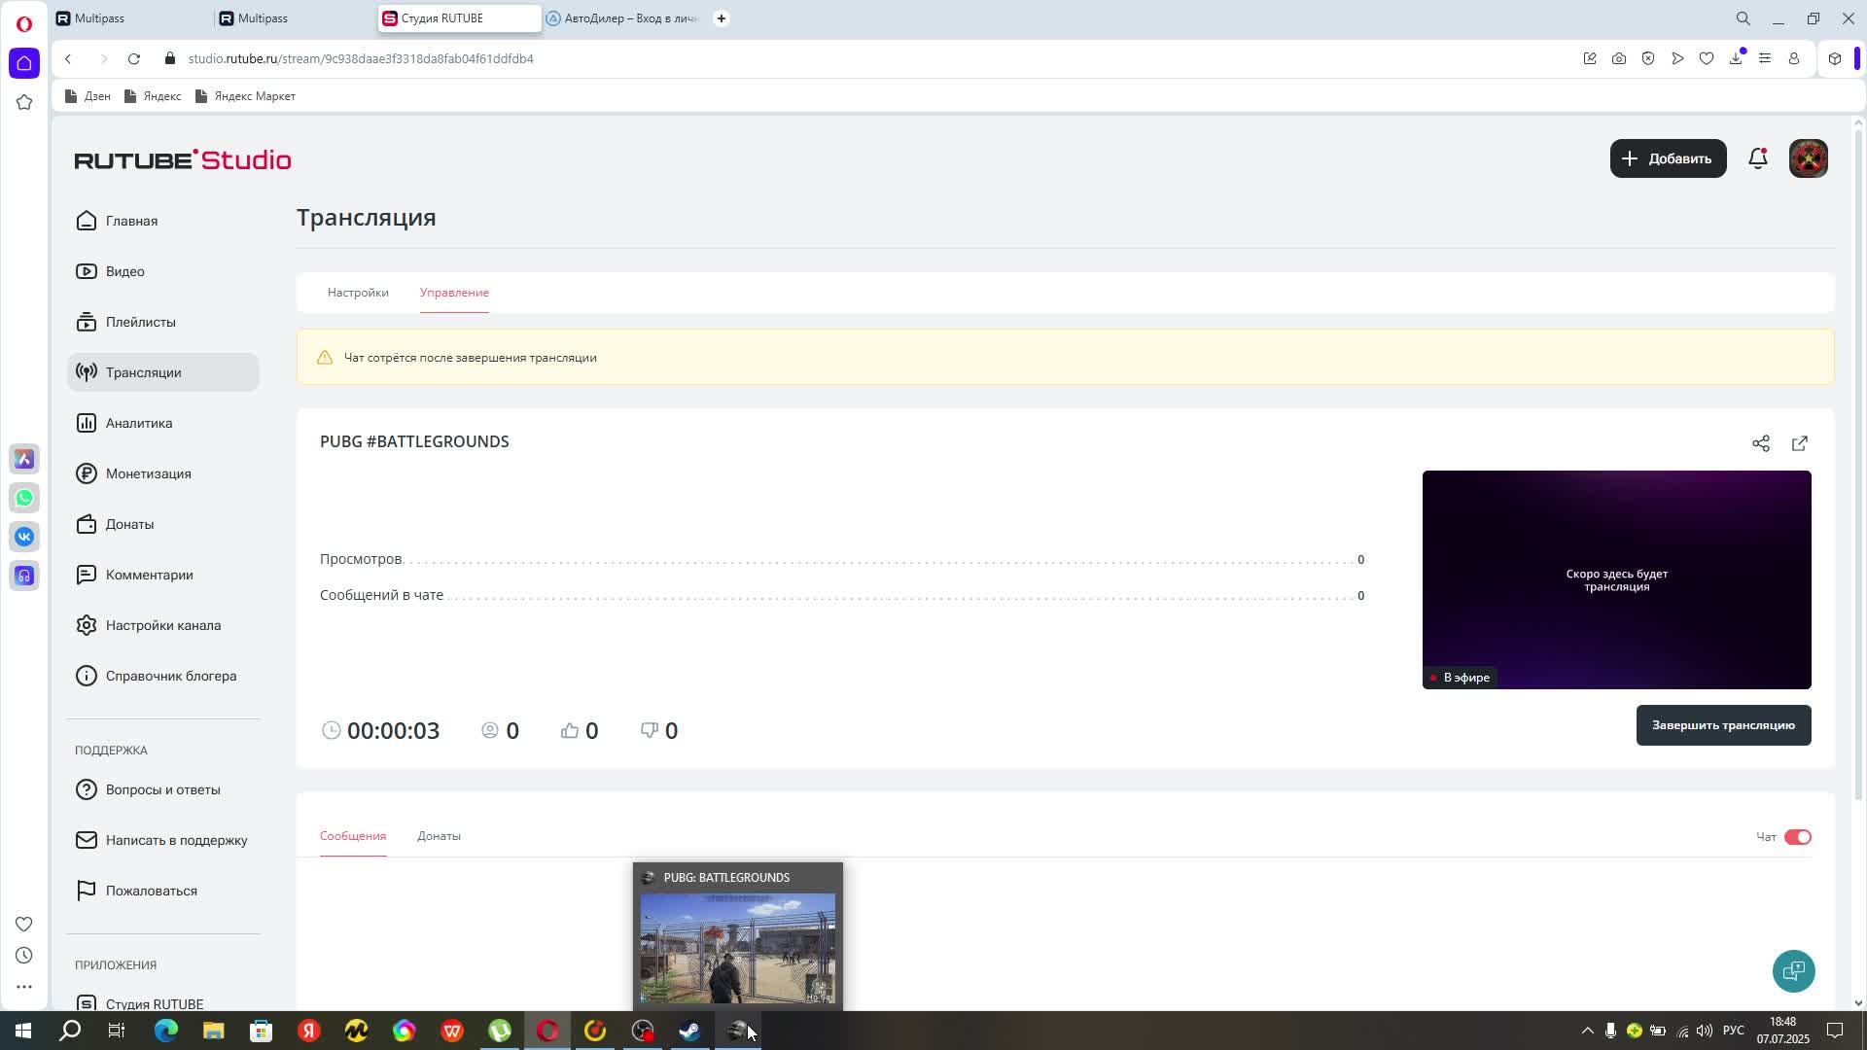1867x1050 pixels.
Task: Open WhatsApp icon in Opera sidebar
Action: click(x=24, y=498)
